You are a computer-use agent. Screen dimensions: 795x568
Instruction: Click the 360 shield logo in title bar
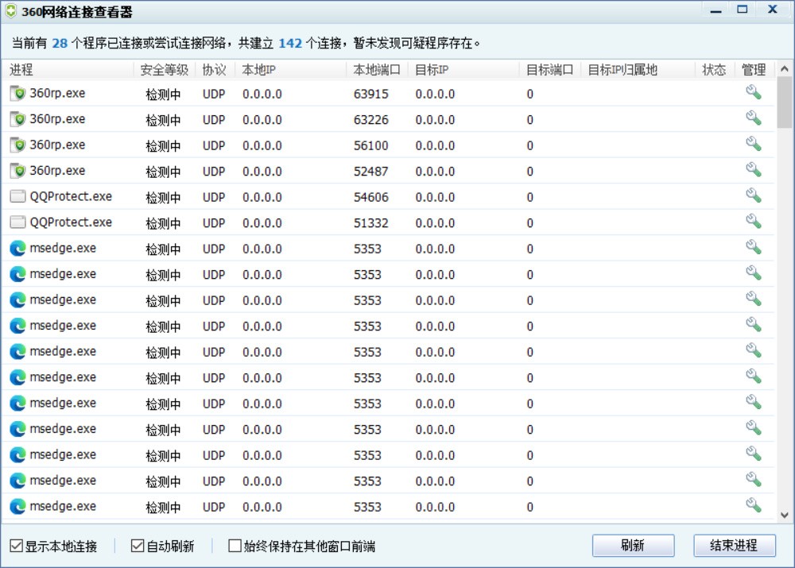pos(10,11)
